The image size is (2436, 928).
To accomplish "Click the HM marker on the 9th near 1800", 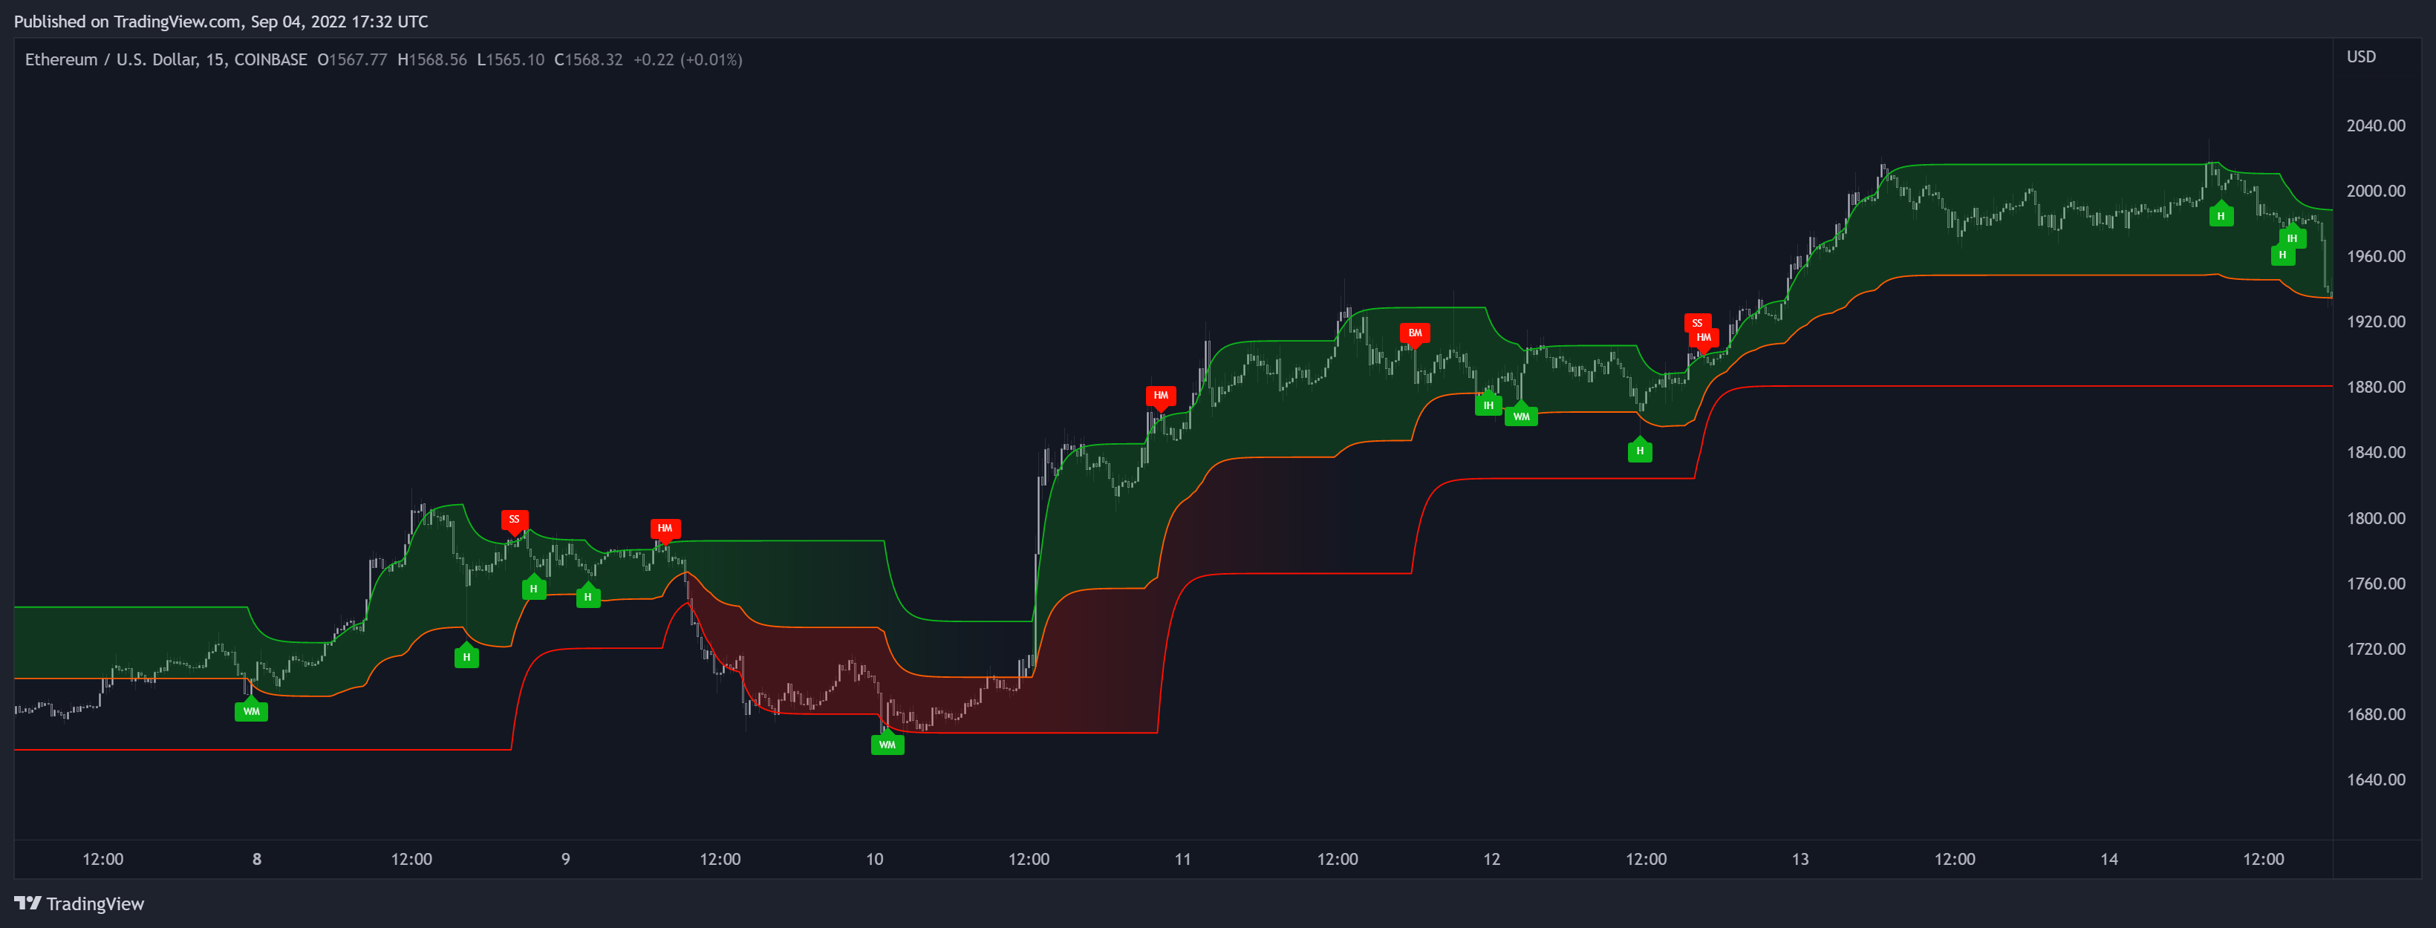I will (665, 529).
